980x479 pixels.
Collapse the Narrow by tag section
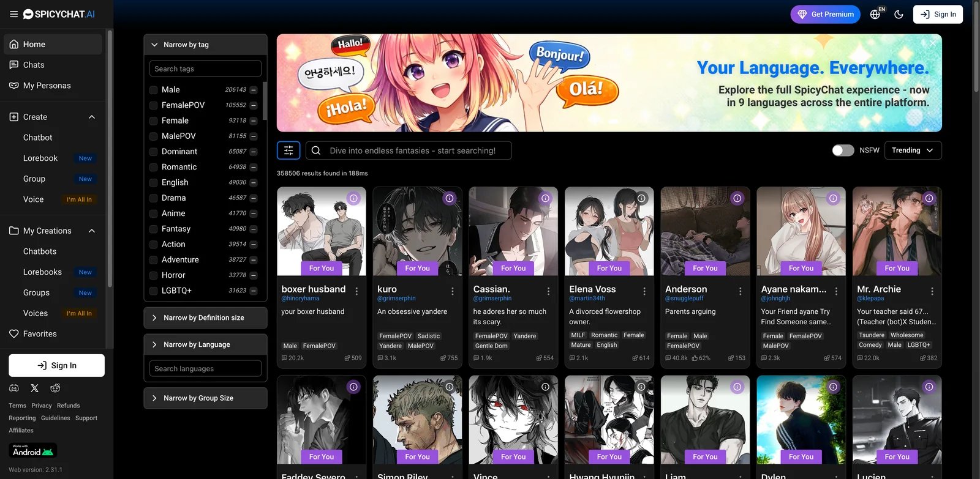coord(205,45)
